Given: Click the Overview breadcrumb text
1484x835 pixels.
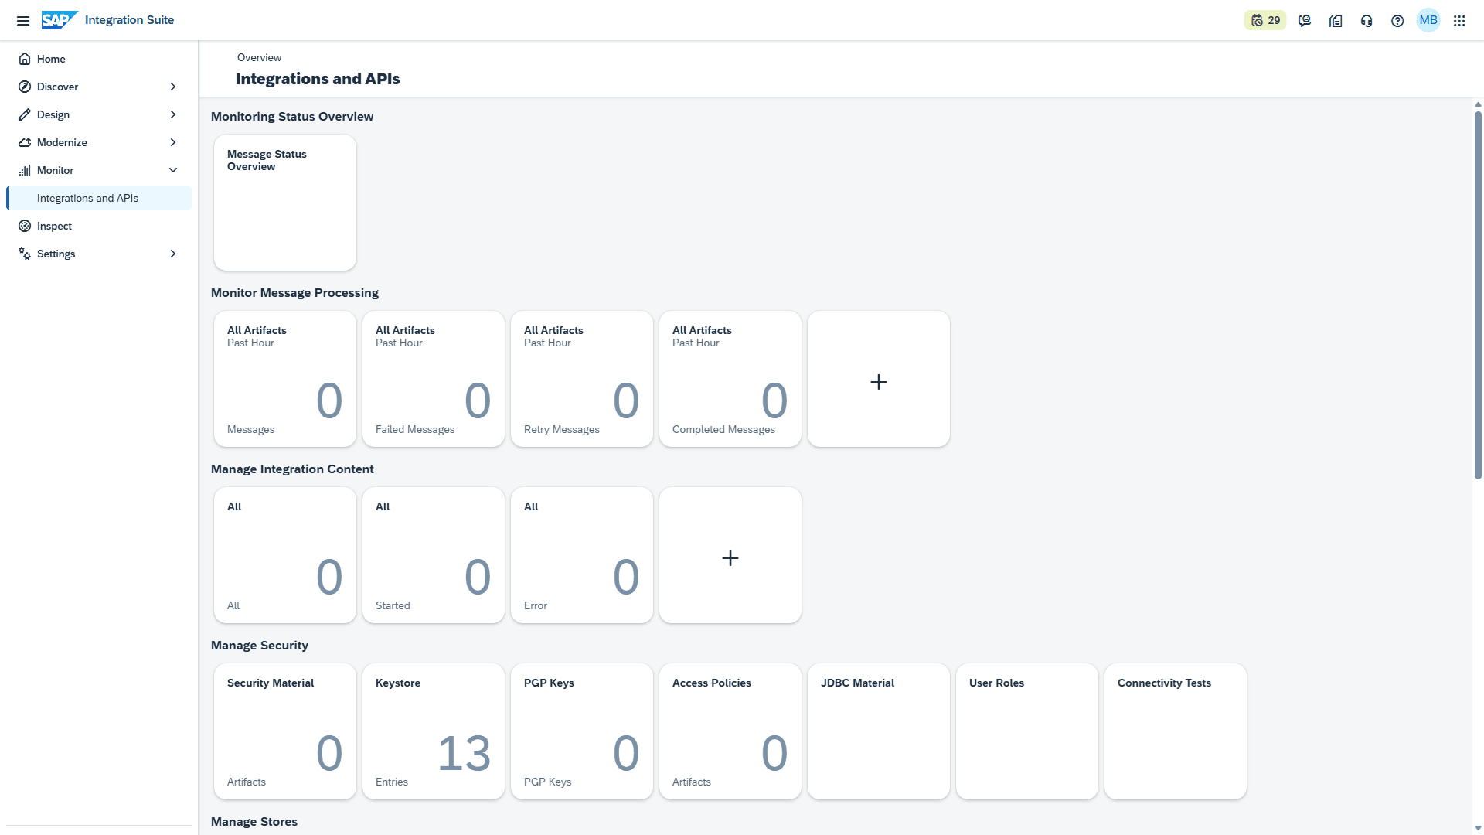Looking at the screenshot, I should point(259,57).
